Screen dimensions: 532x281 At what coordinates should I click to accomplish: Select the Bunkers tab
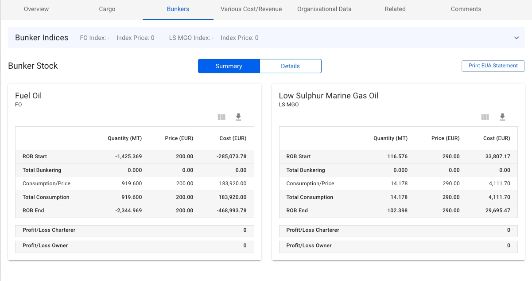(x=178, y=9)
